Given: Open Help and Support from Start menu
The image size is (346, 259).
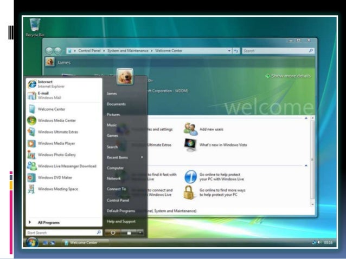Looking at the screenshot, I should [121, 221].
